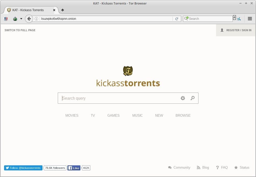The height and width of the screenshot is (177, 256).
Task: Open the Status footer link
Action: tap(242, 168)
